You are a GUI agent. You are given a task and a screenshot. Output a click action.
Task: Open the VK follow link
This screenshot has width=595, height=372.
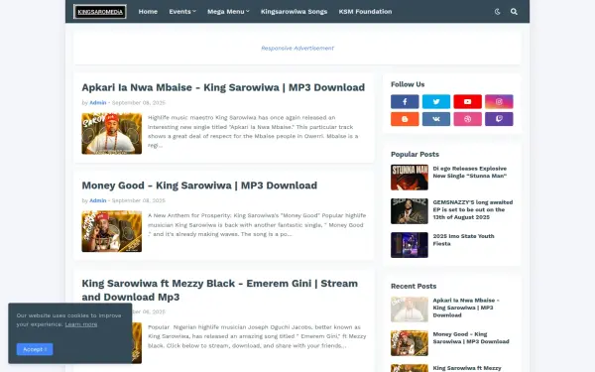[436, 119]
